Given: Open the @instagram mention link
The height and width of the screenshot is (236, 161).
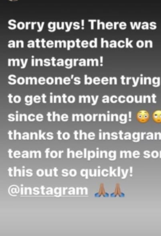Looking at the screenshot, I should click(48, 190).
